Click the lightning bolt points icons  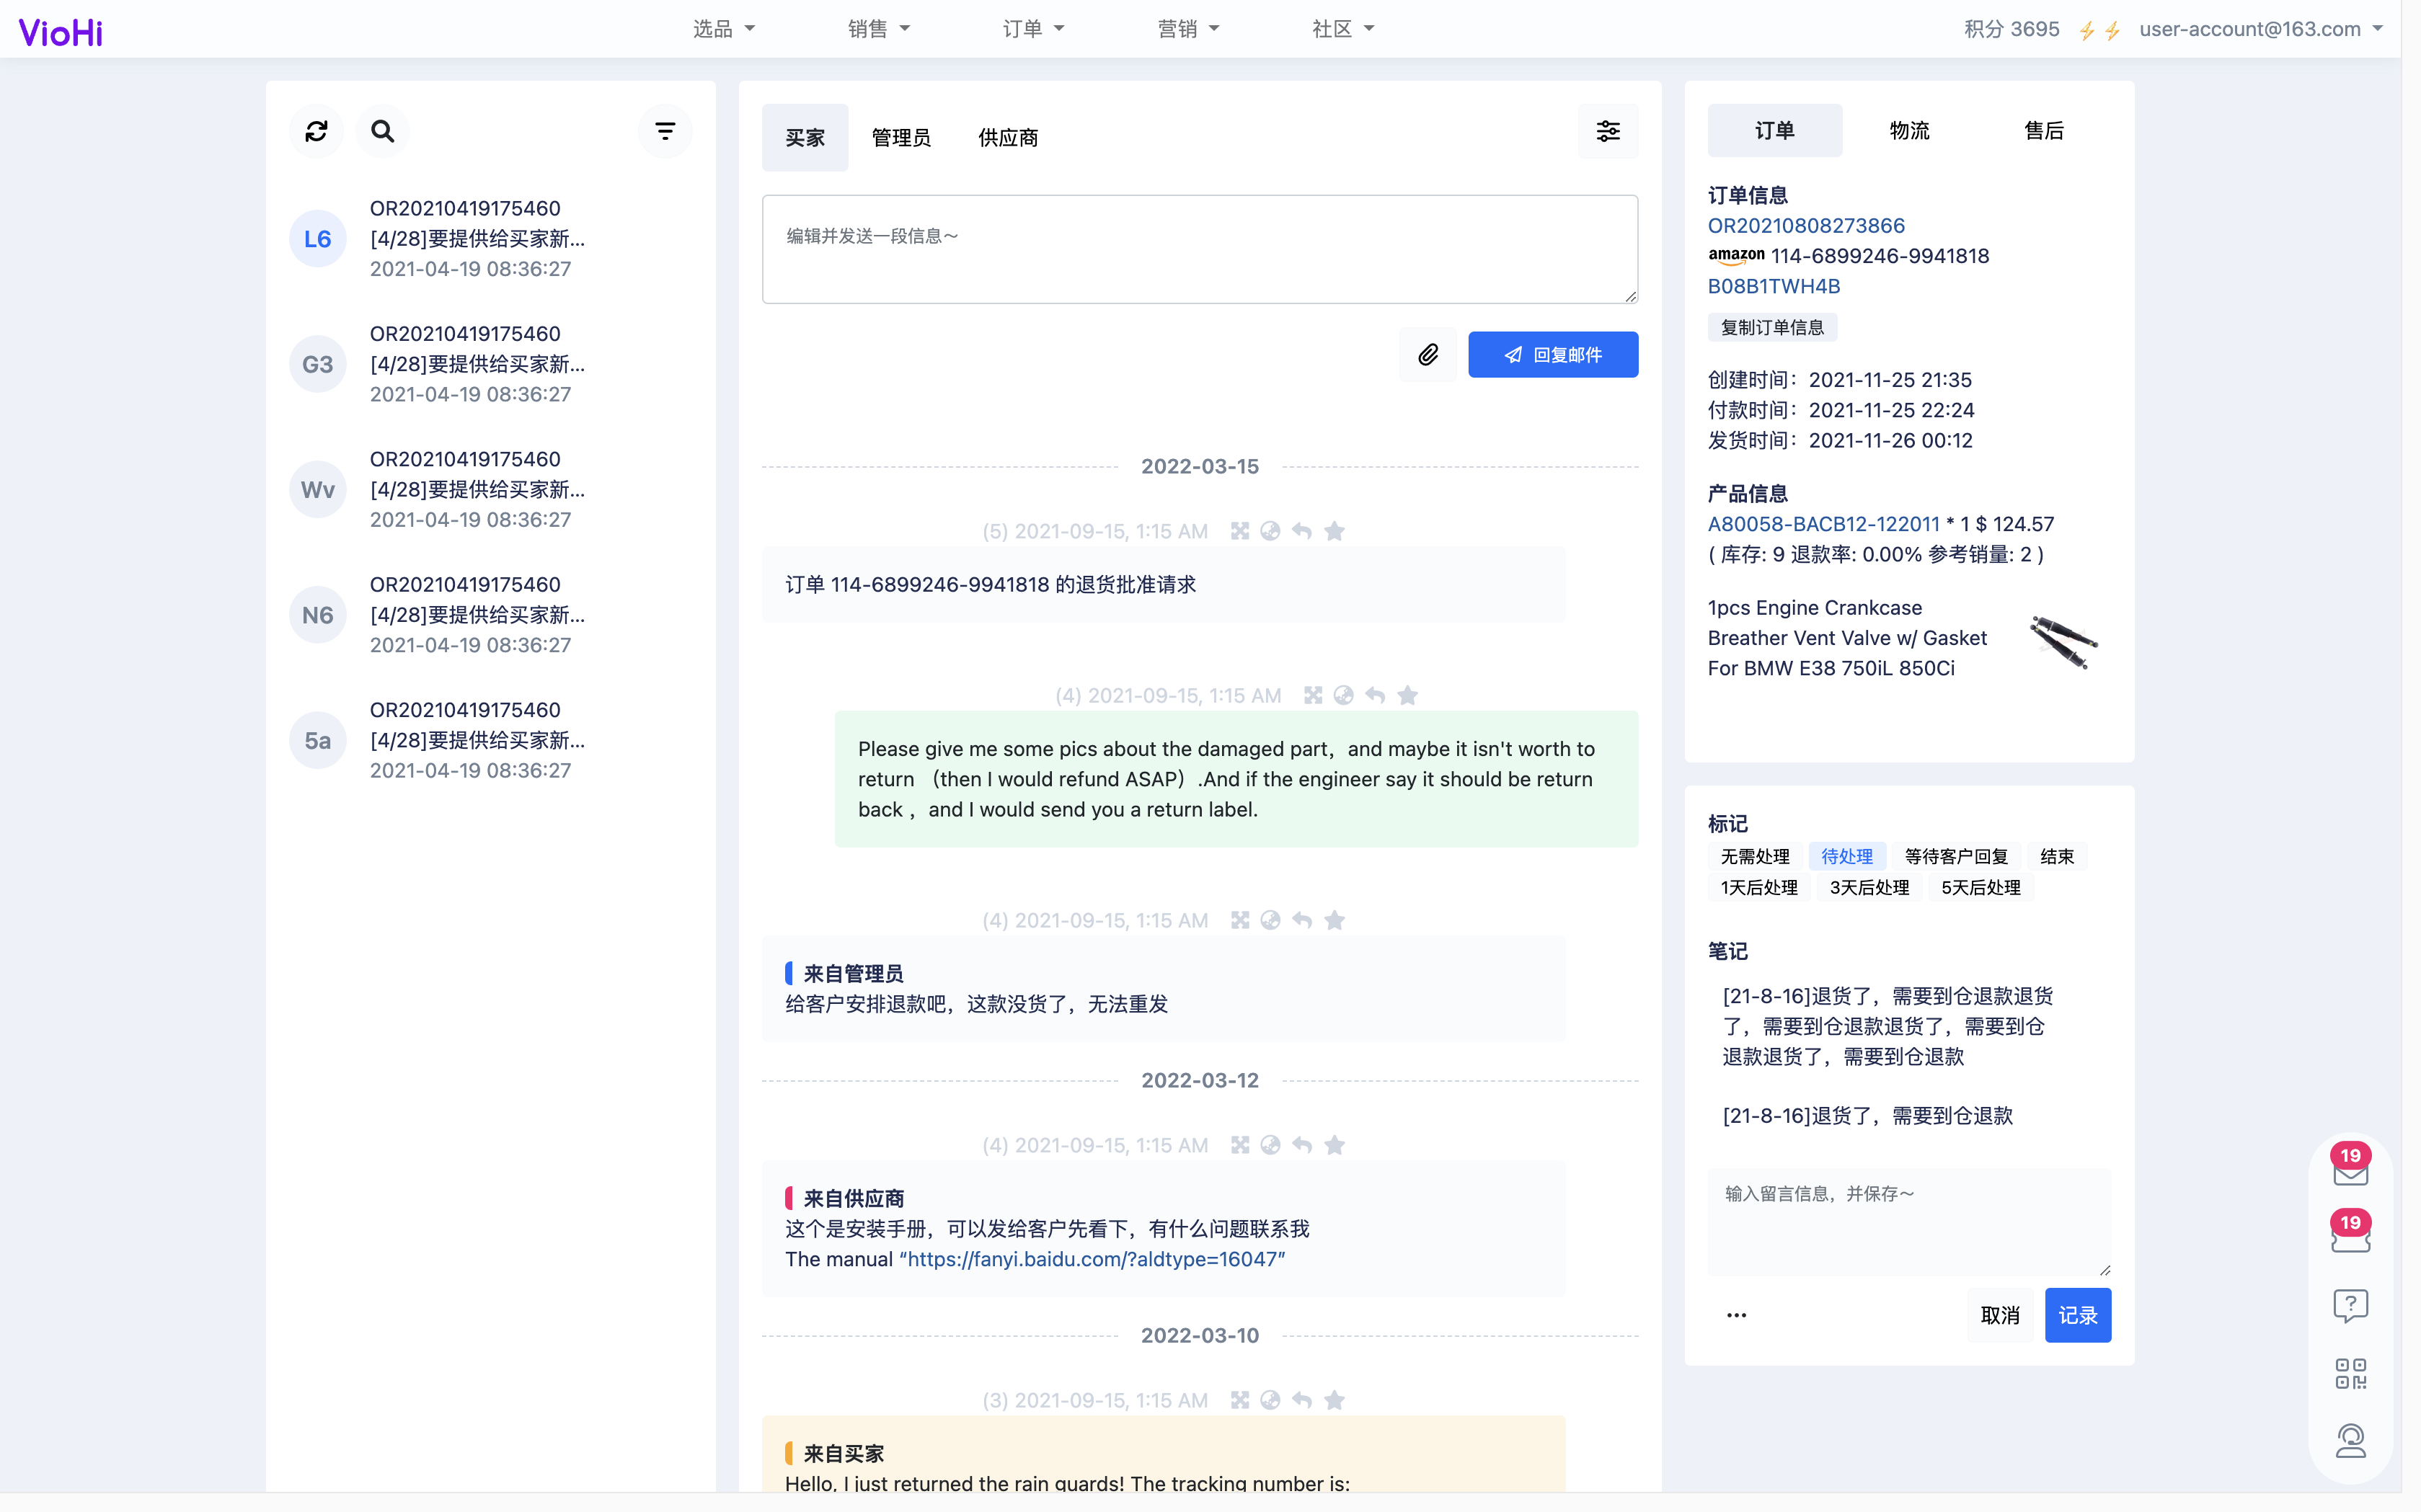[x=2099, y=30]
